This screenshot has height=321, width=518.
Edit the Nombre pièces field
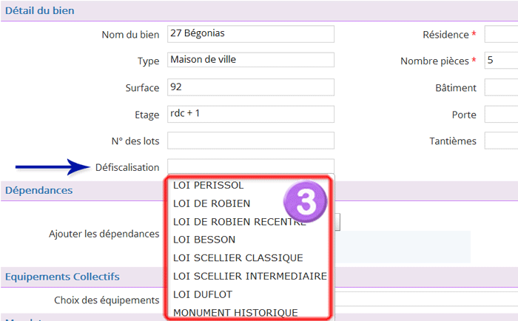click(501, 61)
